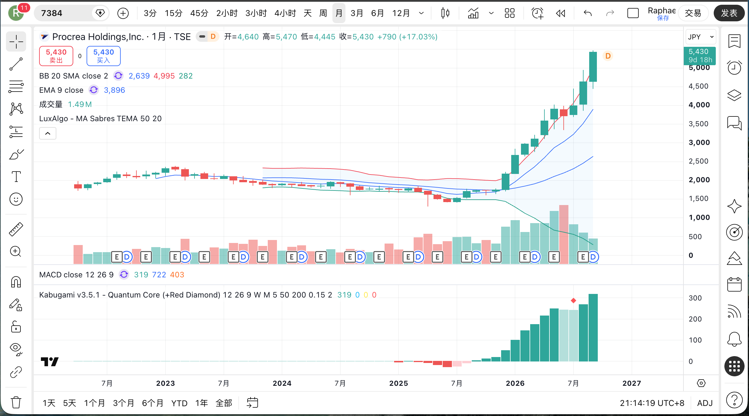The image size is (749, 416).
Task: Redo the last chart action
Action: pos(610,13)
